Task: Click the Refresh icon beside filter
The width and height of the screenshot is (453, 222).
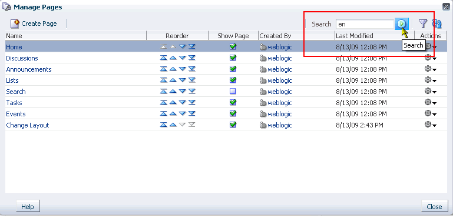Action: (437, 23)
